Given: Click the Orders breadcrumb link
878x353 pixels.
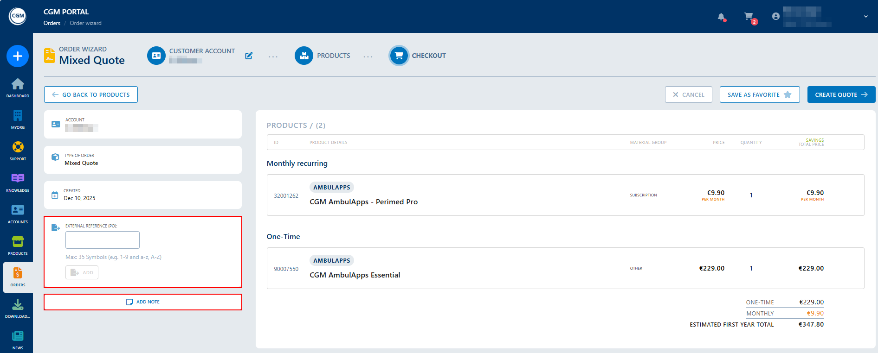Looking at the screenshot, I should click(x=52, y=23).
